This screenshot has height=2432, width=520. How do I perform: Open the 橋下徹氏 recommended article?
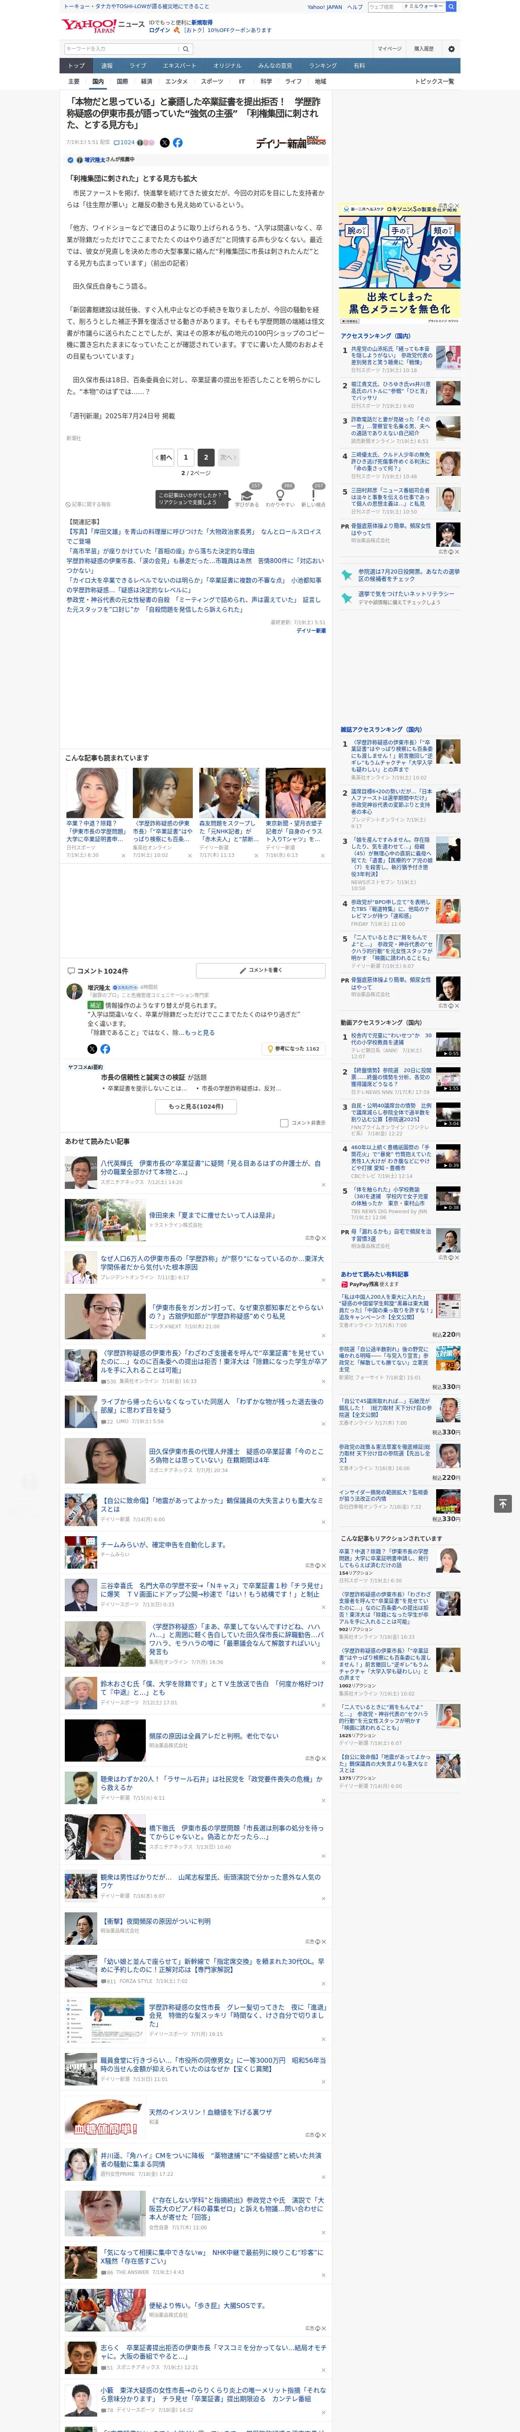coord(236,1833)
